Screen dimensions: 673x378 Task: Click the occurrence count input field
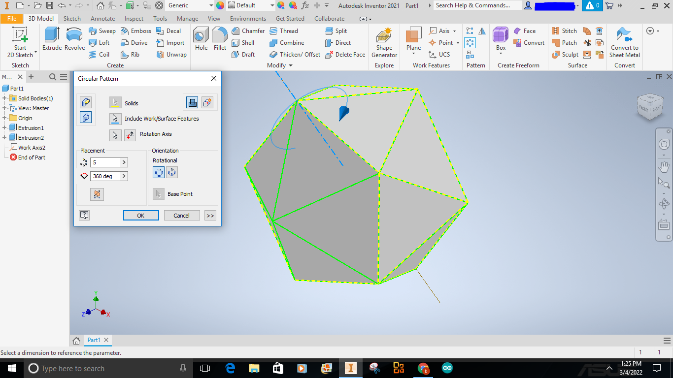click(x=105, y=162)
